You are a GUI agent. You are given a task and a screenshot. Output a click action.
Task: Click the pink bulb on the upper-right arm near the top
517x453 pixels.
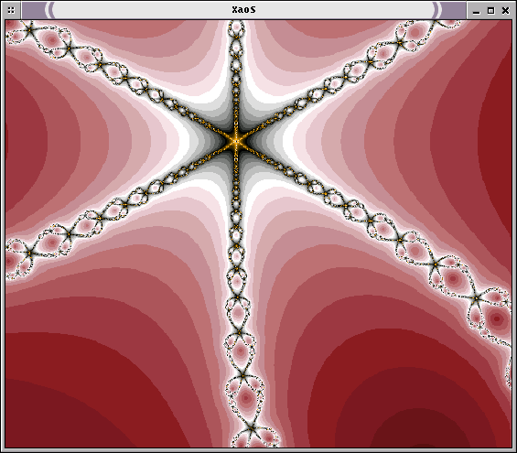pyautogui.click(x=415, y=32)
